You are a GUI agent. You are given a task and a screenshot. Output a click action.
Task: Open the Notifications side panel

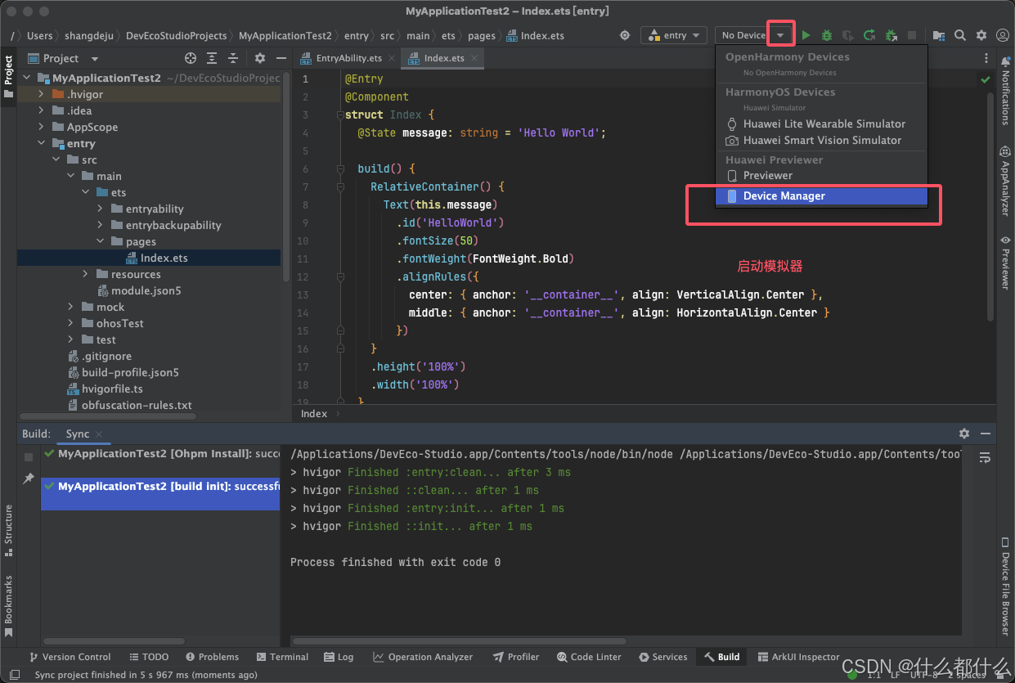(1005, 90)
